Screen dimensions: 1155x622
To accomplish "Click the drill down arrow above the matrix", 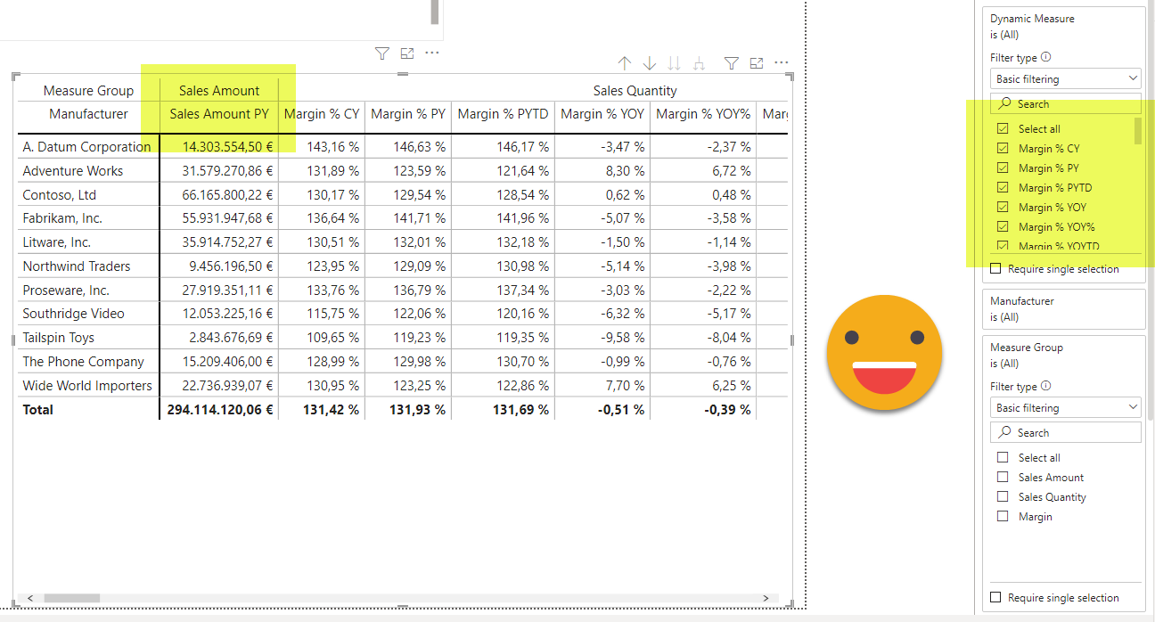I will [x=650, y=63].
